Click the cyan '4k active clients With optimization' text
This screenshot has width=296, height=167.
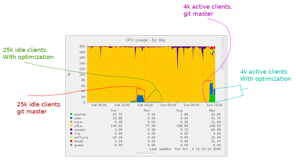click(x=266, y=75)
